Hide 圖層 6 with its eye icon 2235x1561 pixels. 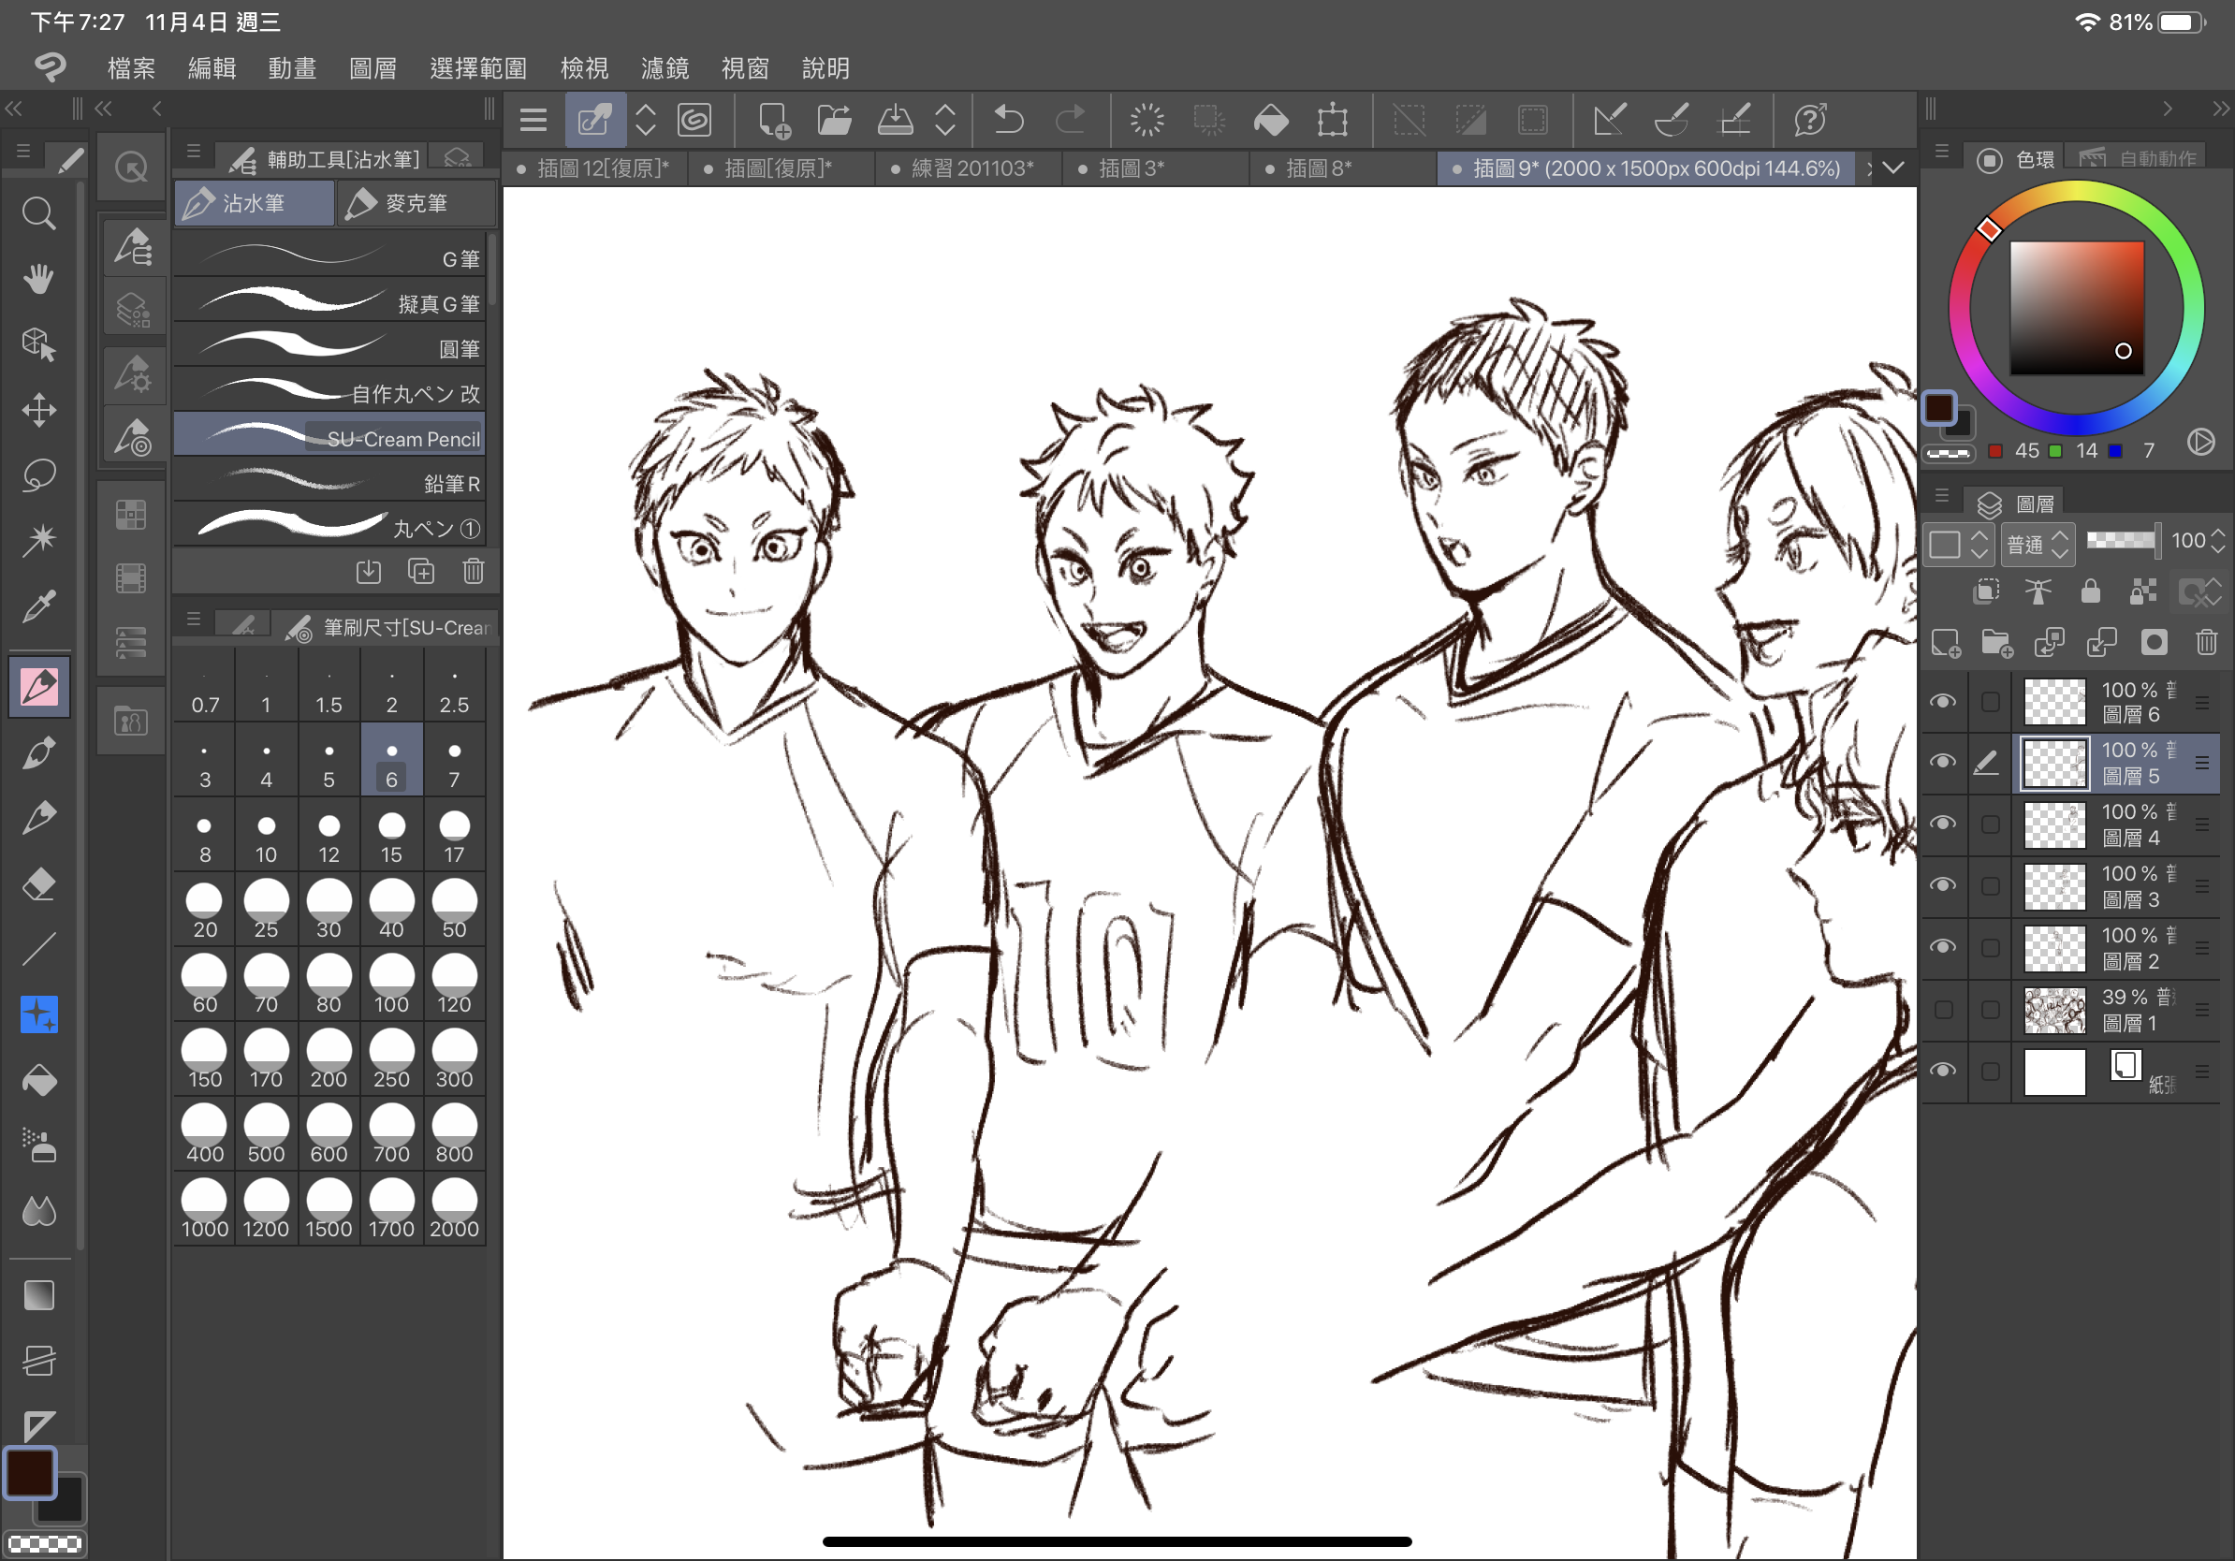(x=1943, y=702)
